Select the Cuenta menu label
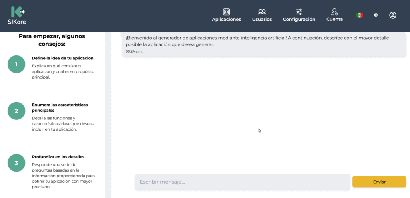This screenshot has width=410, height=198. 334,19
